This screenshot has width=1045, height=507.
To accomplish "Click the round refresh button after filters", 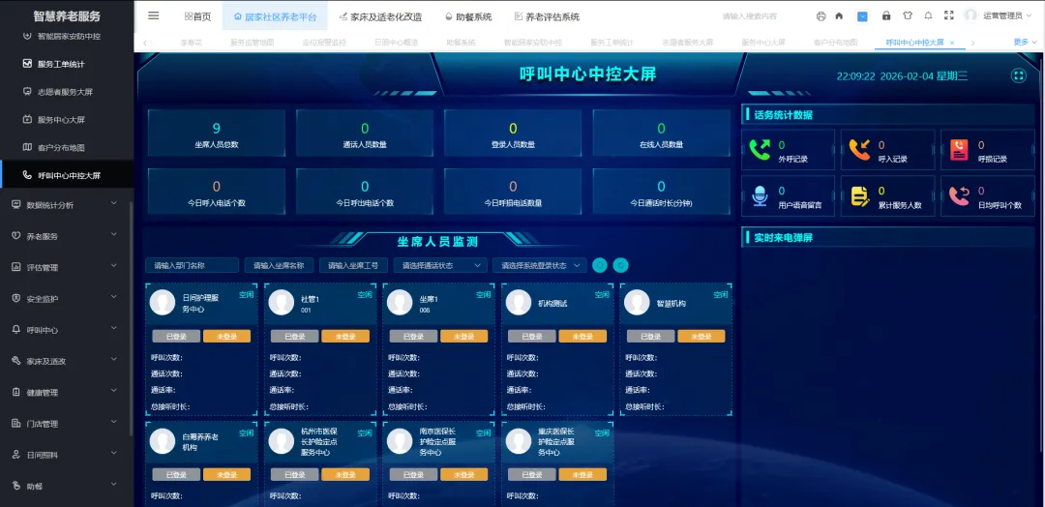I will coord(620,265).
